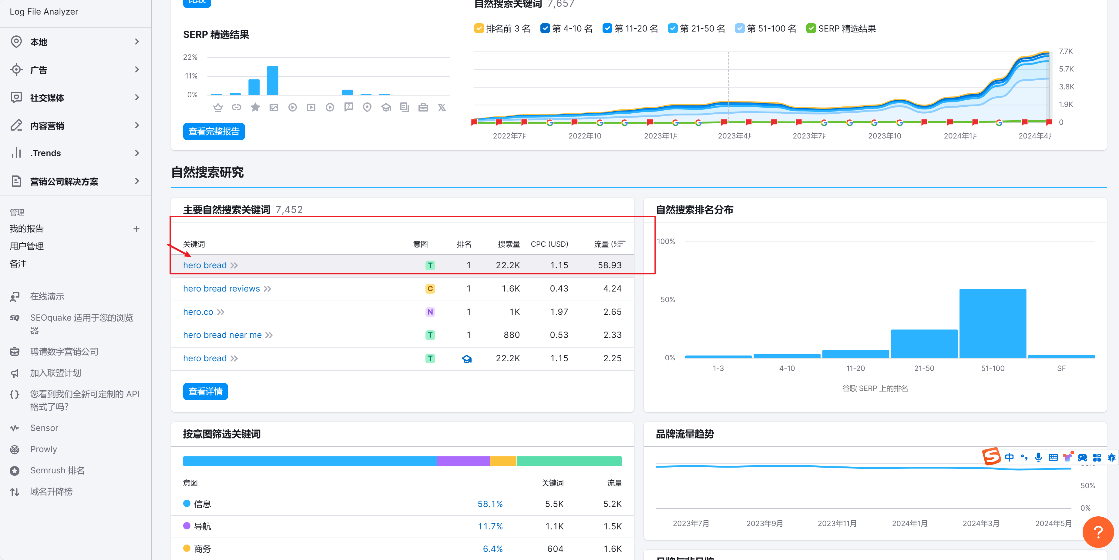The width and height of the screenshot is (1119, 560).
Task: Click the 查看完整报告 button
Action: point(214,132)
